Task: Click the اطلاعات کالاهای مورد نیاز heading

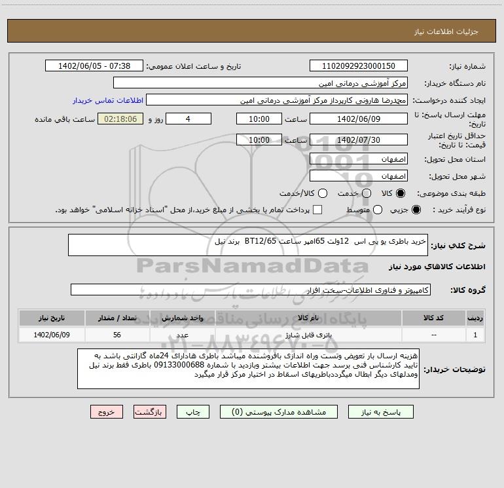Action: coord(437,267)
